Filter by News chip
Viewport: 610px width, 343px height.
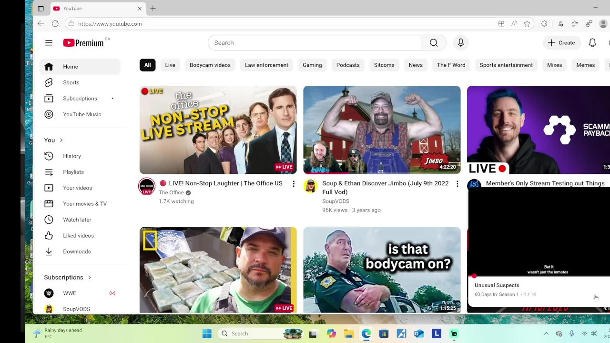pos(416,65)
